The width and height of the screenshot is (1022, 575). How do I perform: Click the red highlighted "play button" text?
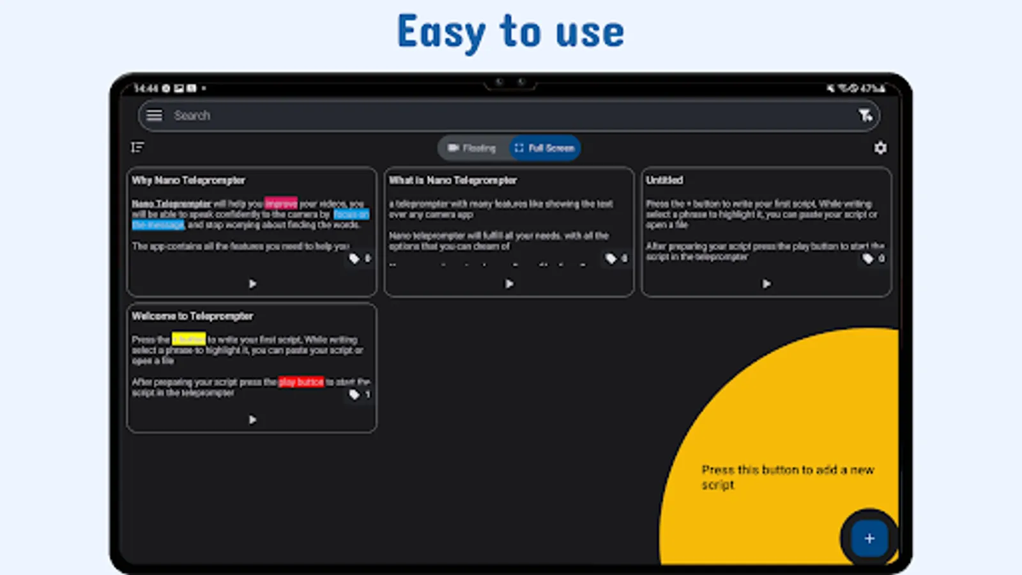301,382
